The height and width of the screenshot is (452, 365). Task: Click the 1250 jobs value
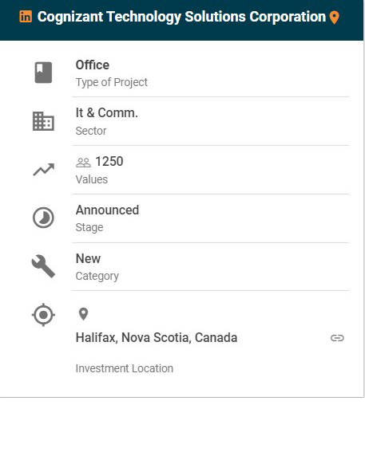[x=109, y=161]
